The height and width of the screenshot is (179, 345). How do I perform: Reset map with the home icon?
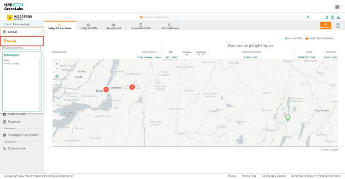pyautogui.click(x=57, y=76)
